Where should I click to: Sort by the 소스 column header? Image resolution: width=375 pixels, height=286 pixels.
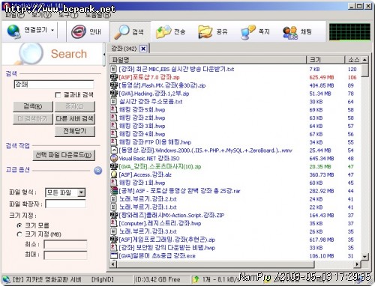[353, 60]
